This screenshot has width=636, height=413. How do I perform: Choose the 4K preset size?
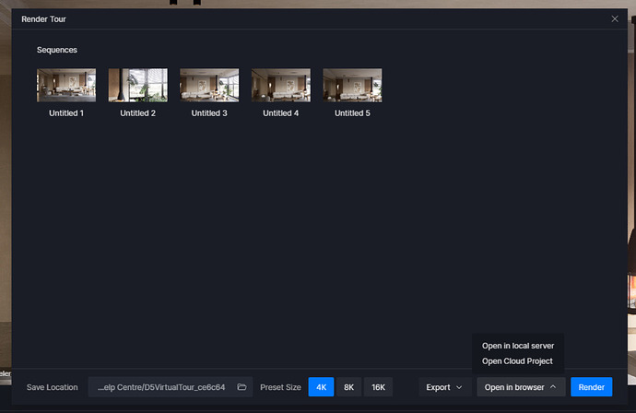click(321, 387)
